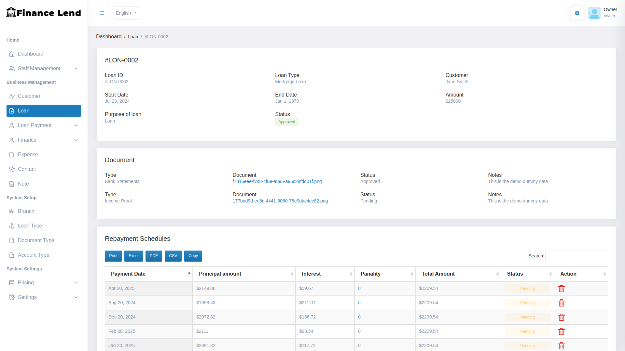
Task: Click trash icon for Feb 20, 2025 payment
Action: [561, 331]
